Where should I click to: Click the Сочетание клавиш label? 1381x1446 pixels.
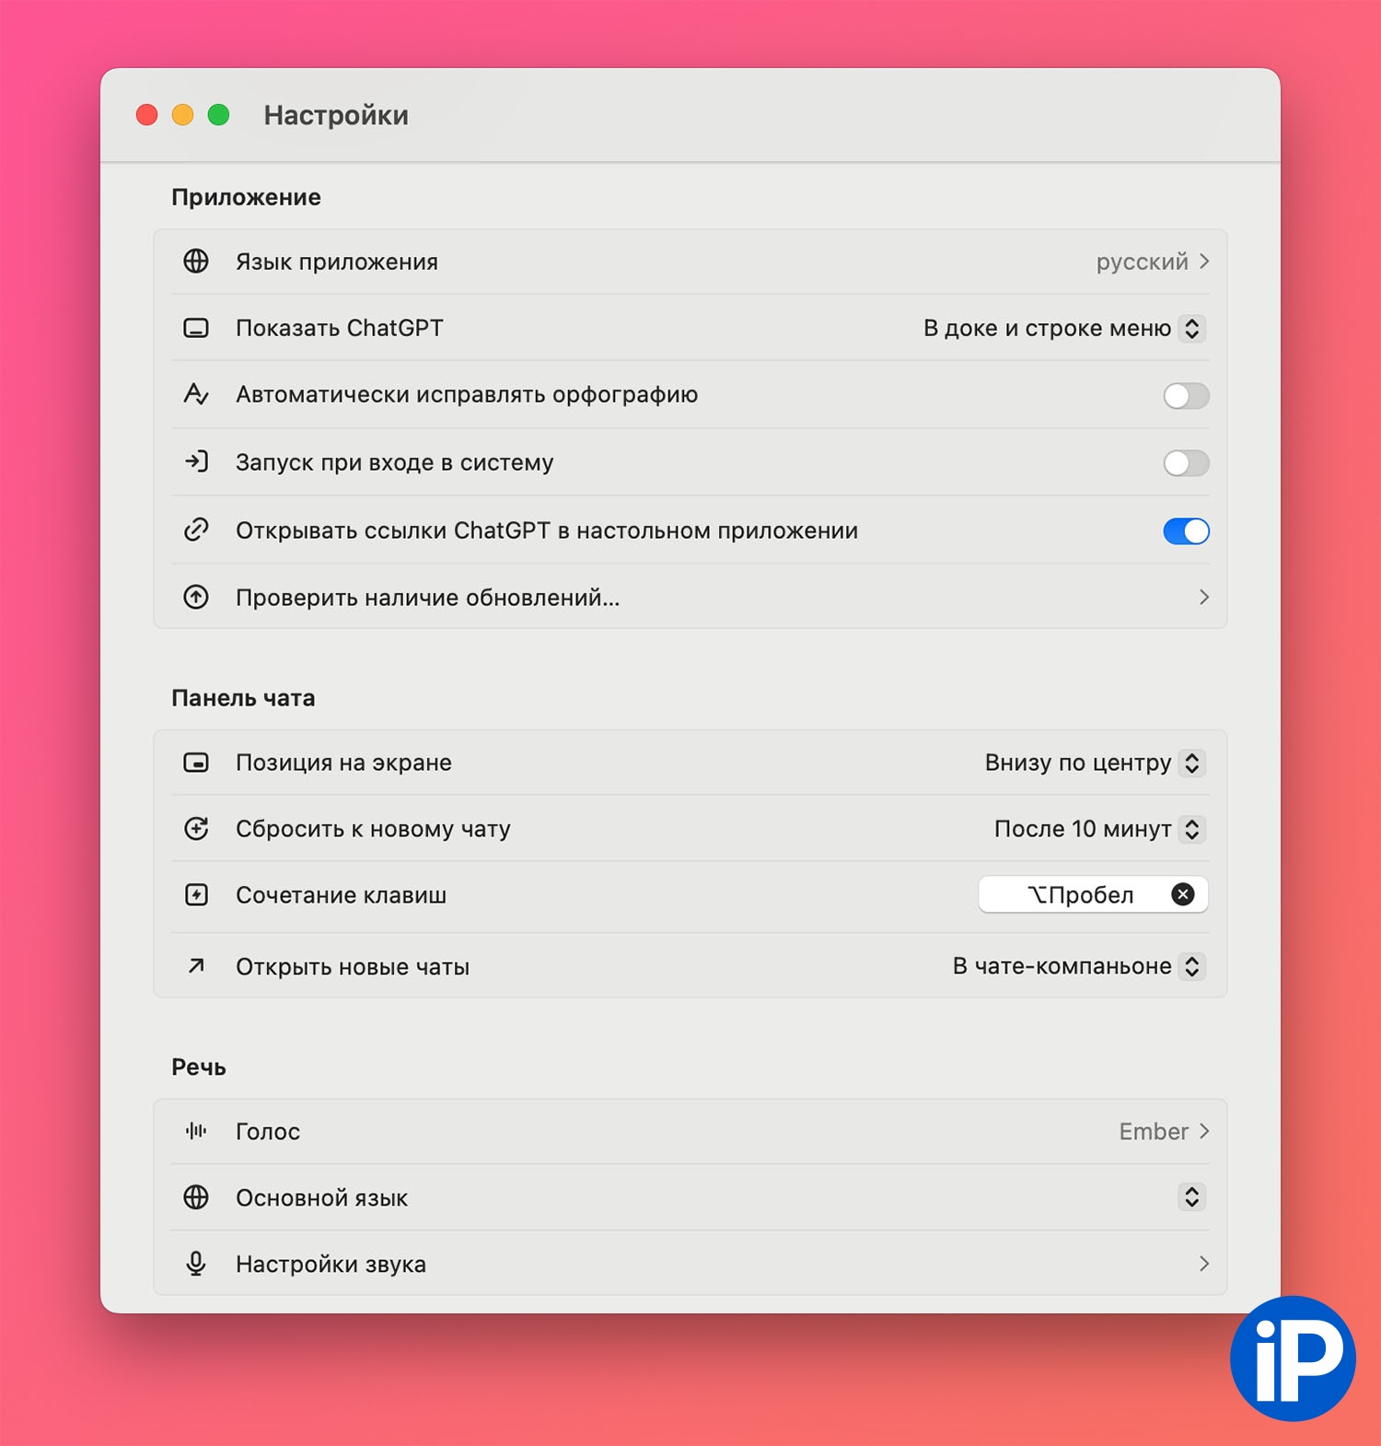(x=341, y=894)
